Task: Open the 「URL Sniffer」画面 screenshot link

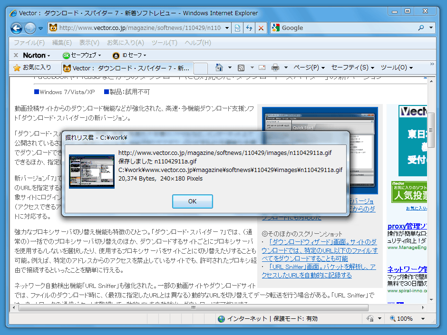Action: click(x=319, y=271)
